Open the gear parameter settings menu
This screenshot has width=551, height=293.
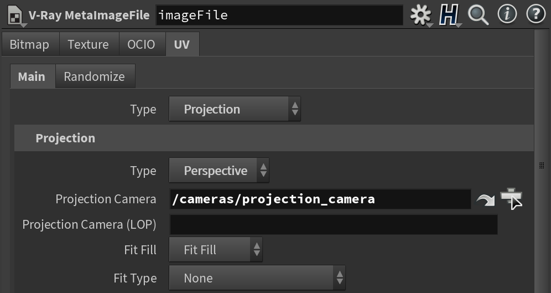pyautogui.click(x=420, y=15)
